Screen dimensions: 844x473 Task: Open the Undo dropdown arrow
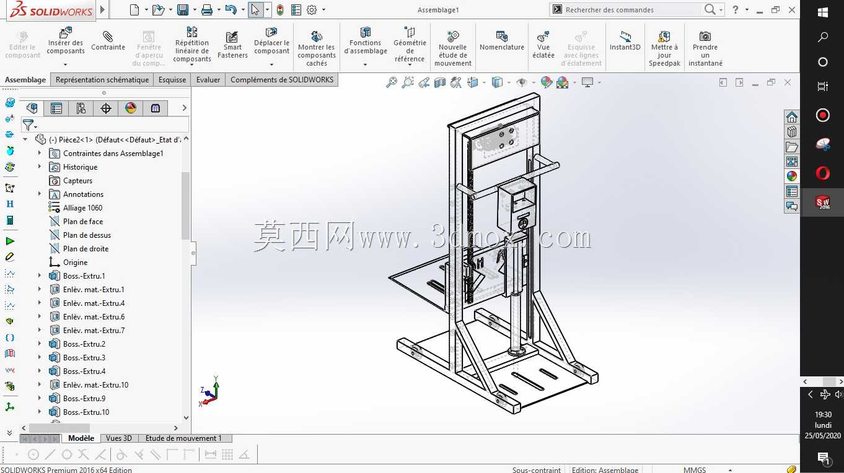coord(243,10)
